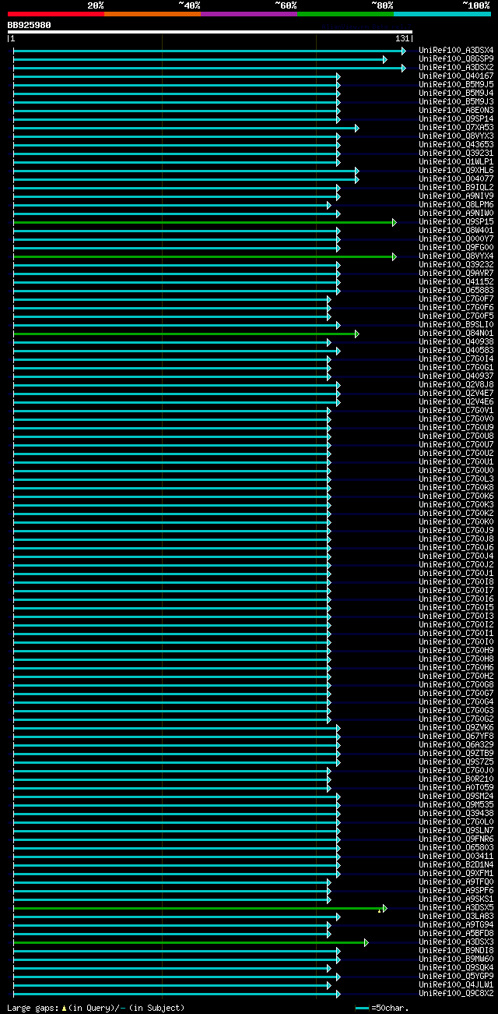This screenshot has height=1014, width=498.
Task: Click the green ~80% identity legend bar
Action: point(345,14)
